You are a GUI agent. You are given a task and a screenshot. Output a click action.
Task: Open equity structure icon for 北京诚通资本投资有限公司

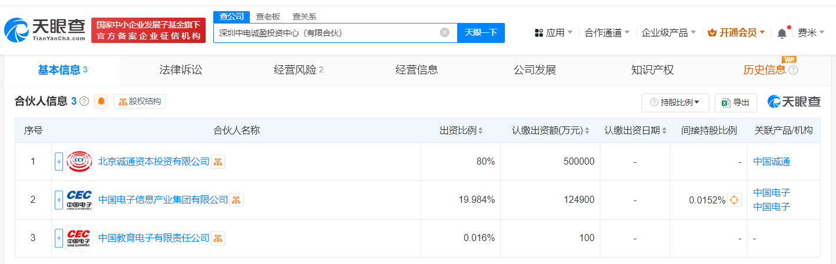point(218,162)
